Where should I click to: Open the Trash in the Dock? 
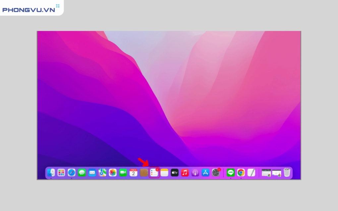[287, 173]
